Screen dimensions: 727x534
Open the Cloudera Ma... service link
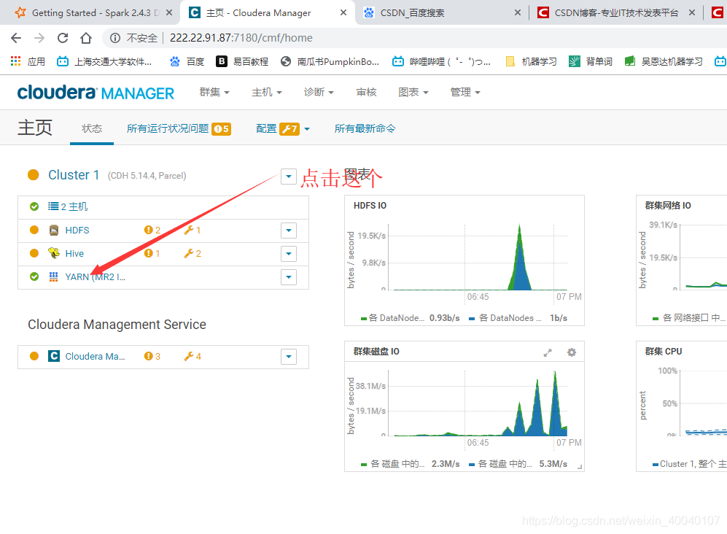[x=95, y=356]
